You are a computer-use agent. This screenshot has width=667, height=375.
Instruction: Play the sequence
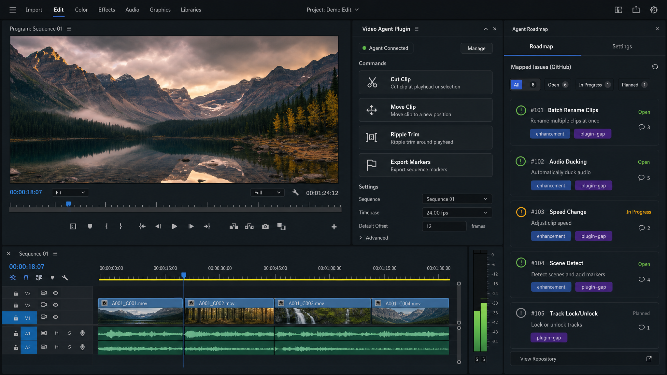click(x=174, y=226)
